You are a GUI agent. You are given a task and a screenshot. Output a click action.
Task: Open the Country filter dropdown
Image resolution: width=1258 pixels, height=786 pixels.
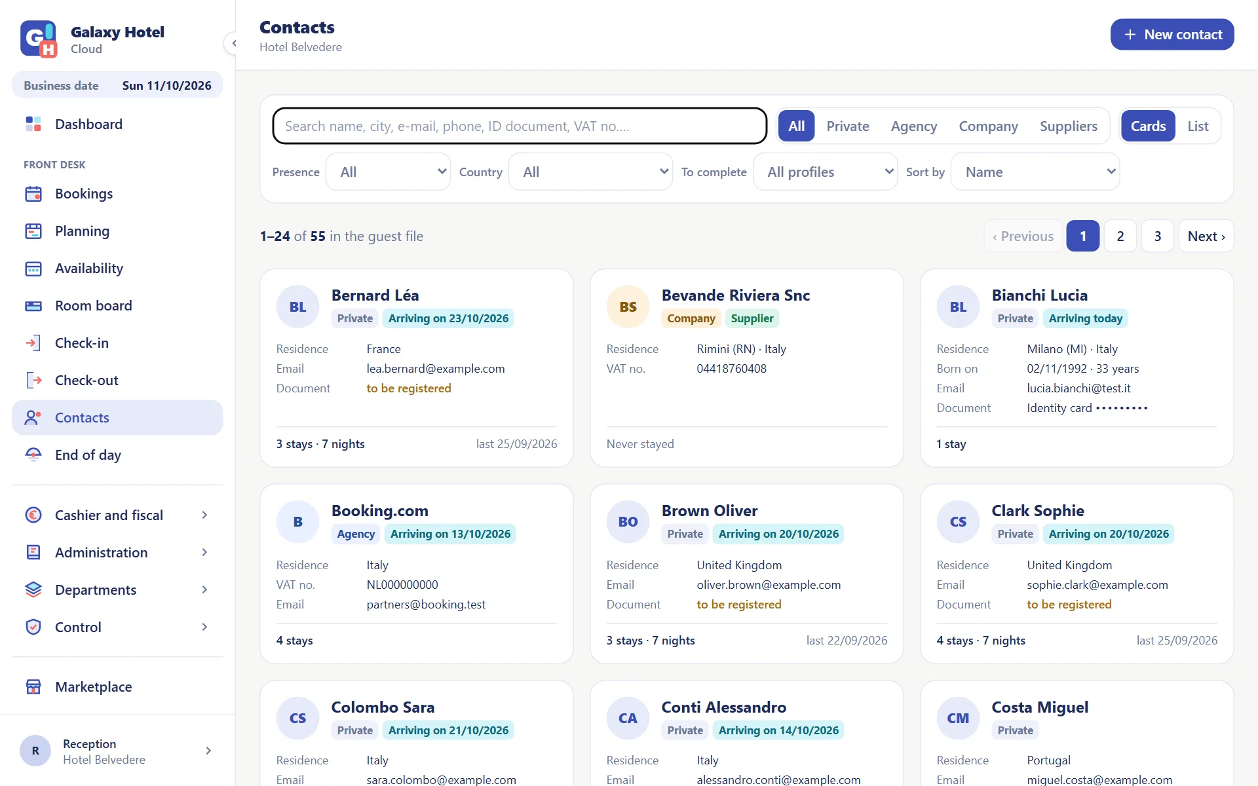tap(591, 172)
